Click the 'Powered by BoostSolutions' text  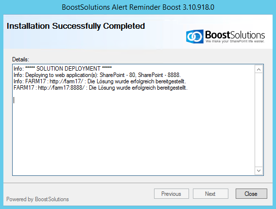(37, 199)
